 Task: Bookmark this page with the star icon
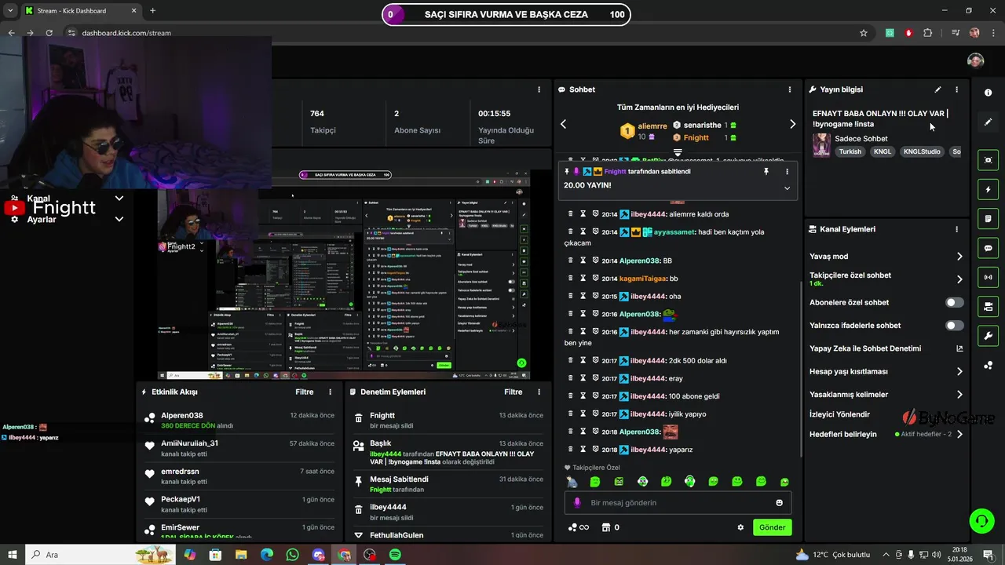click(864, 33)
